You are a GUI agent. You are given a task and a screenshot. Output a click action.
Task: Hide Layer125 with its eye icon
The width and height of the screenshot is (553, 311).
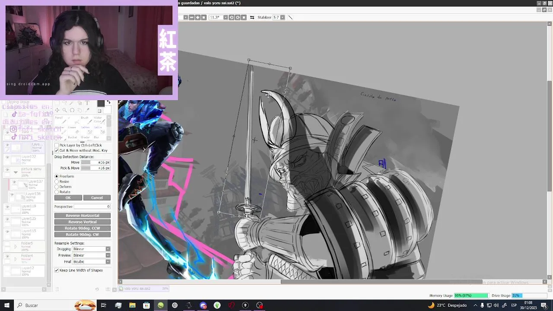point(7,220)
